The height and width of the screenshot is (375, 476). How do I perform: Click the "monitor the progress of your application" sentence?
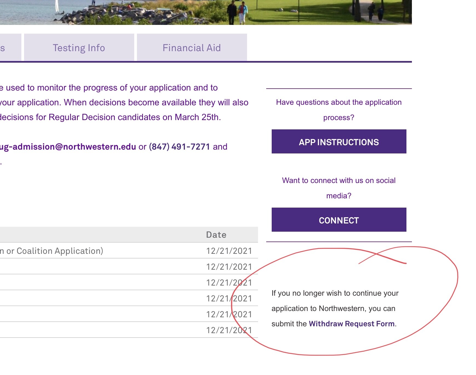110,88
